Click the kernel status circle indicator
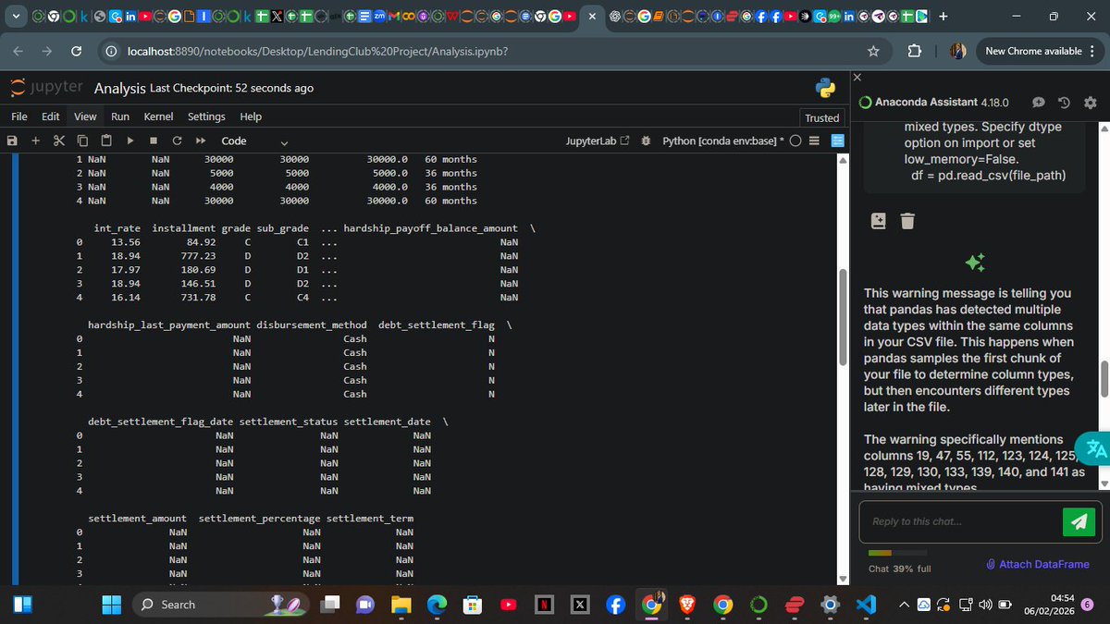 (795, 141)
